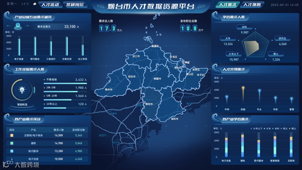302x170 pixels.
Task: Select 莱阳市 on the map
Action: (149, 104)
